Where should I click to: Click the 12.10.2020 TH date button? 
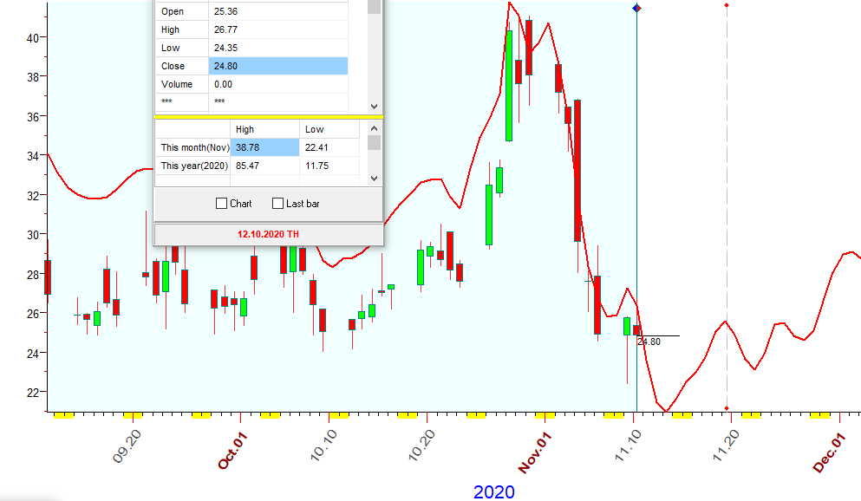(268, 234)
